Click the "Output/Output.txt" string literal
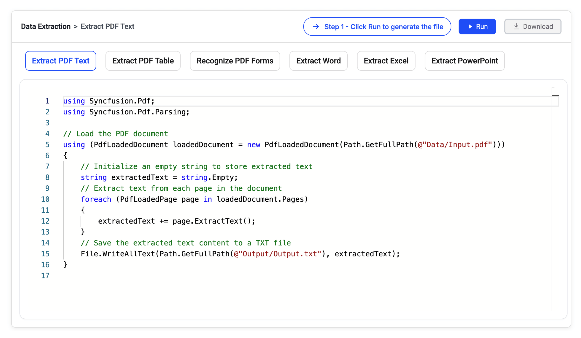Image resolution: width=581 pixels, height=338 pixels. [x=278, y=254]
